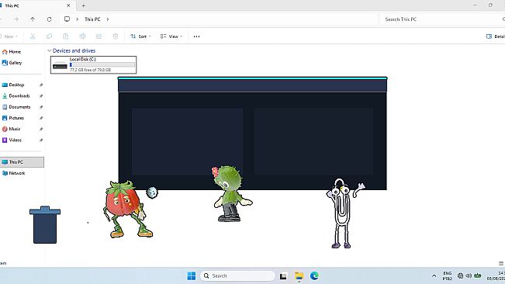The image size is (505, 284).
Task: Close the This PC tab
Action: coord(68,5)
